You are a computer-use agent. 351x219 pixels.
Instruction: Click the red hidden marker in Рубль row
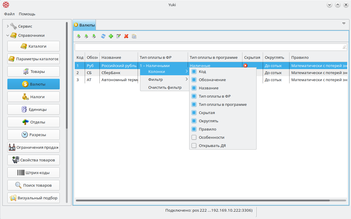click(x=245, y=66)
